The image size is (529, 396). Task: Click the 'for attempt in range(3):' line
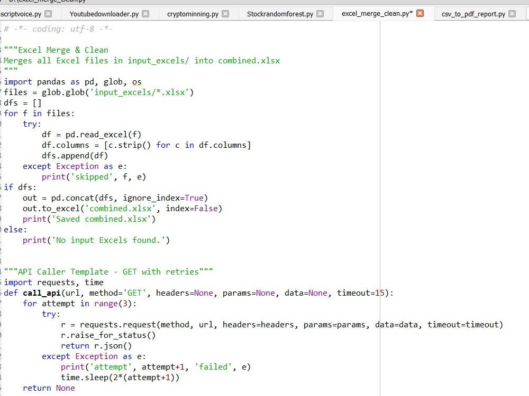tap(80, 304)
